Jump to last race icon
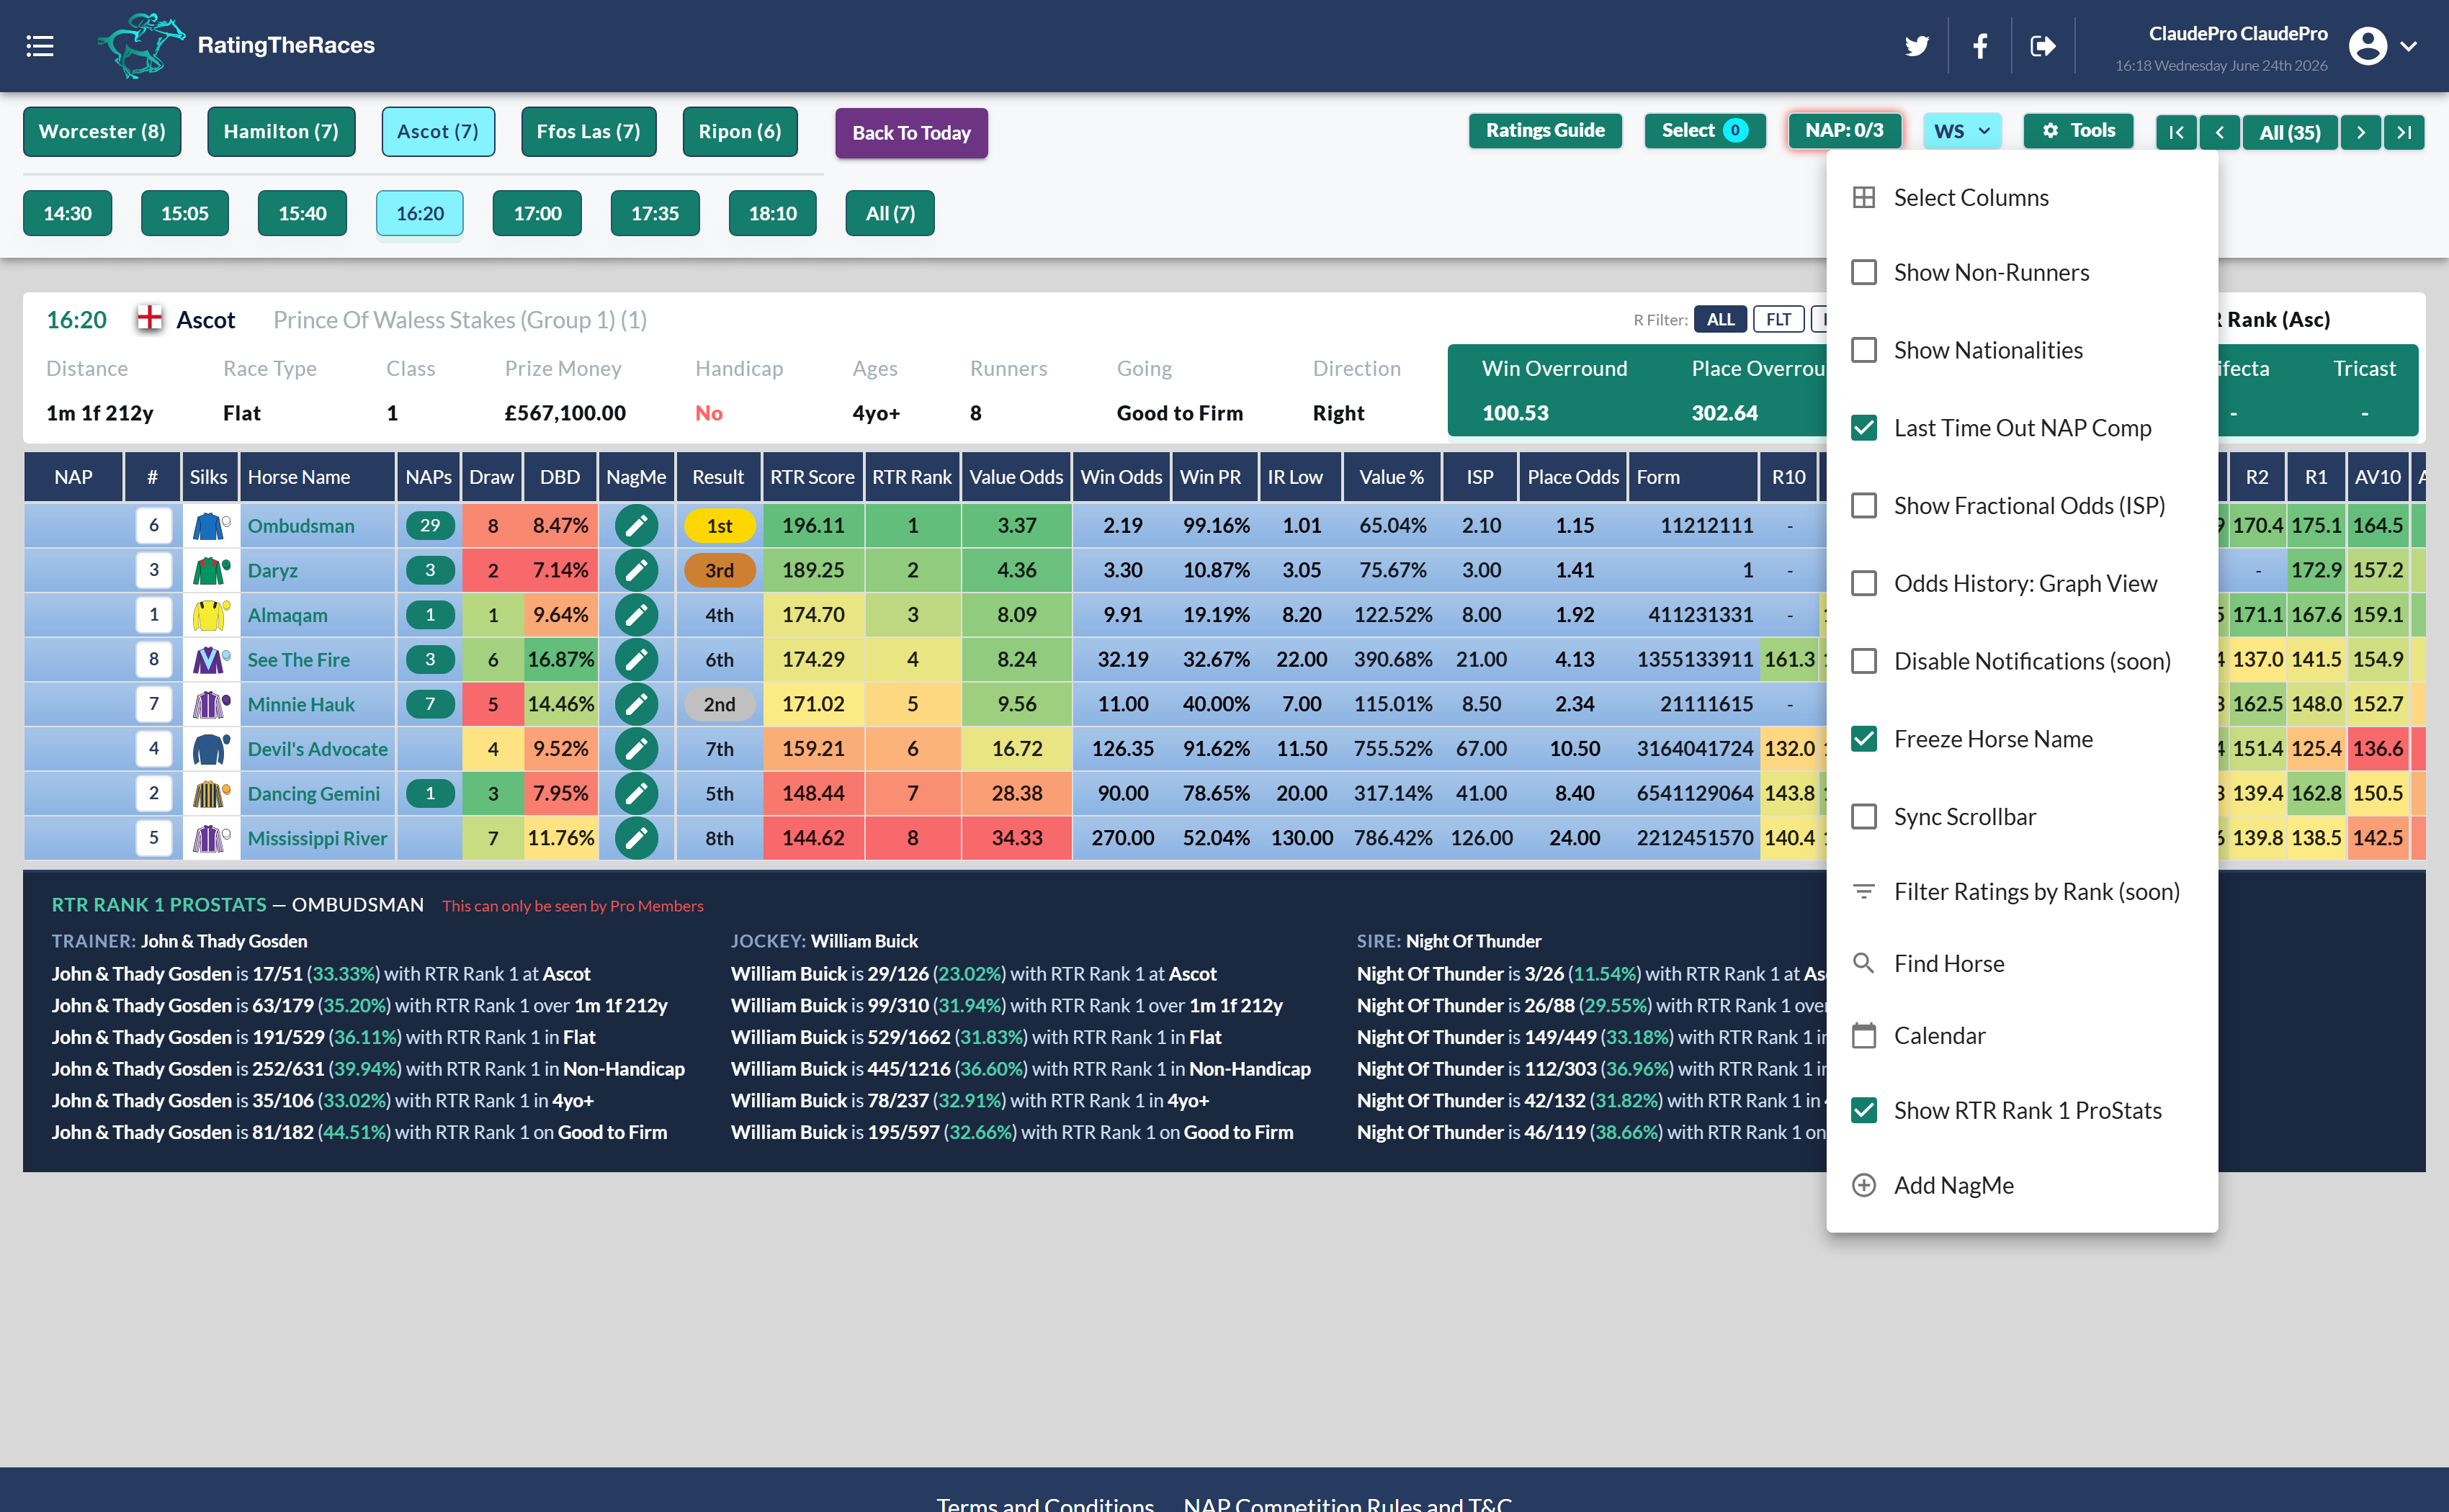The image size is (2449, 1512). 2404,132
